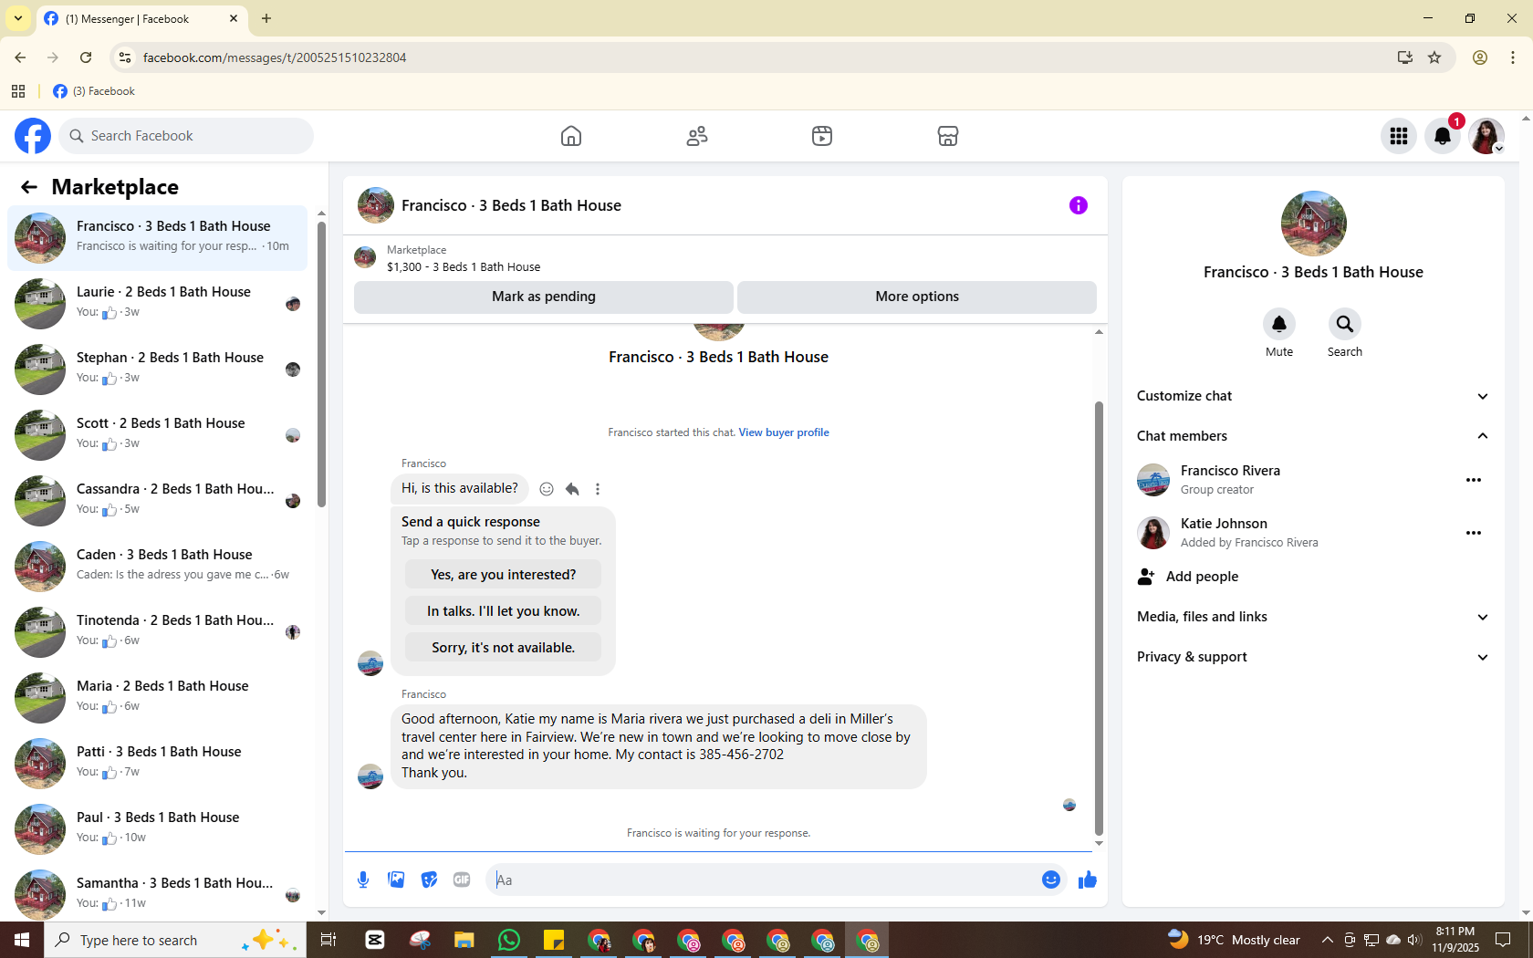Open options for Katie Johnson member
The height and width of the screenshot is (958, 1533).
pyautogui.click(x=1474, y=533)
